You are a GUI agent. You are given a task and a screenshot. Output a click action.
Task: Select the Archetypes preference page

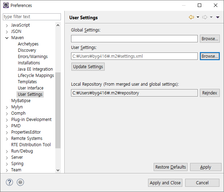coord(28,44)
